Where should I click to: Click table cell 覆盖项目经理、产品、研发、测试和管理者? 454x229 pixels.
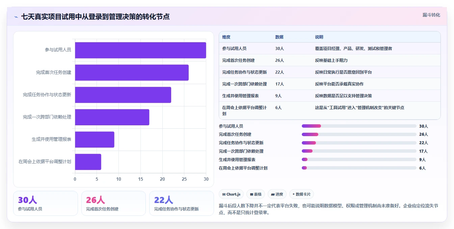pyautogui.click(x=353, y=49)
